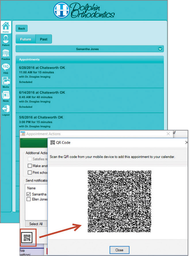Click '11:00 AM for 15 minutes' text

point(37,72)
